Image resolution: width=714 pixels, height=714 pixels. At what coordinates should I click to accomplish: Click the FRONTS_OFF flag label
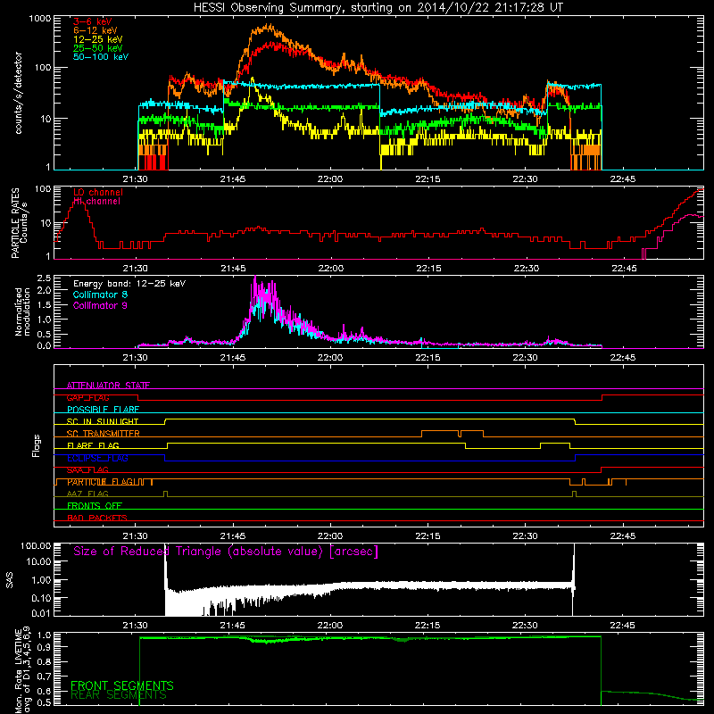coord(95,506)
